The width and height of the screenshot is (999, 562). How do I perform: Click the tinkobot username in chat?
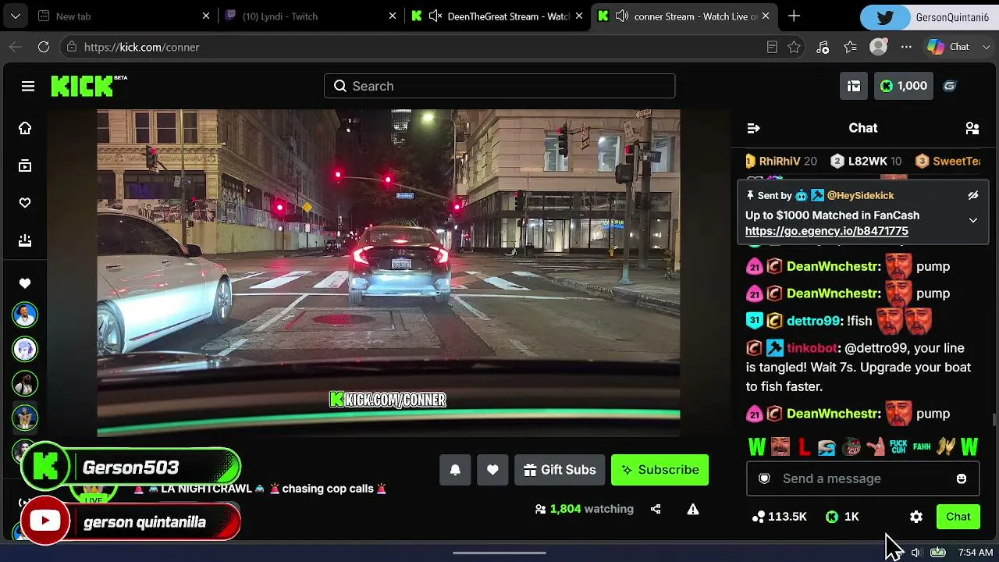click(x=812, y=348)
